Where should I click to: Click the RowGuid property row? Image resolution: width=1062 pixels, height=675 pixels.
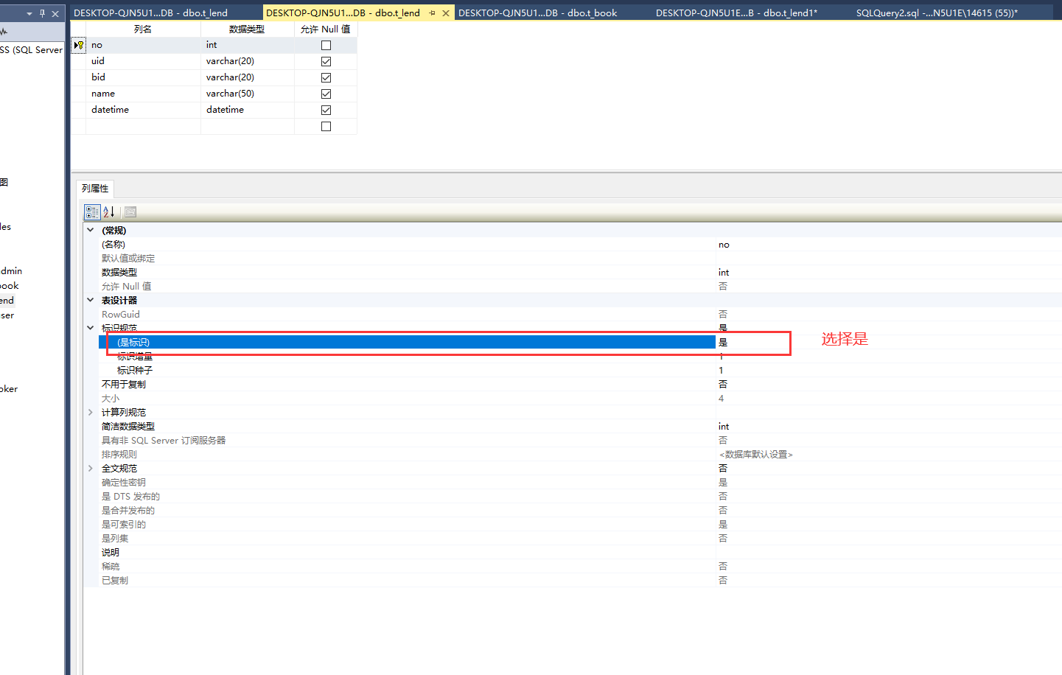click(x=580, y=315)
